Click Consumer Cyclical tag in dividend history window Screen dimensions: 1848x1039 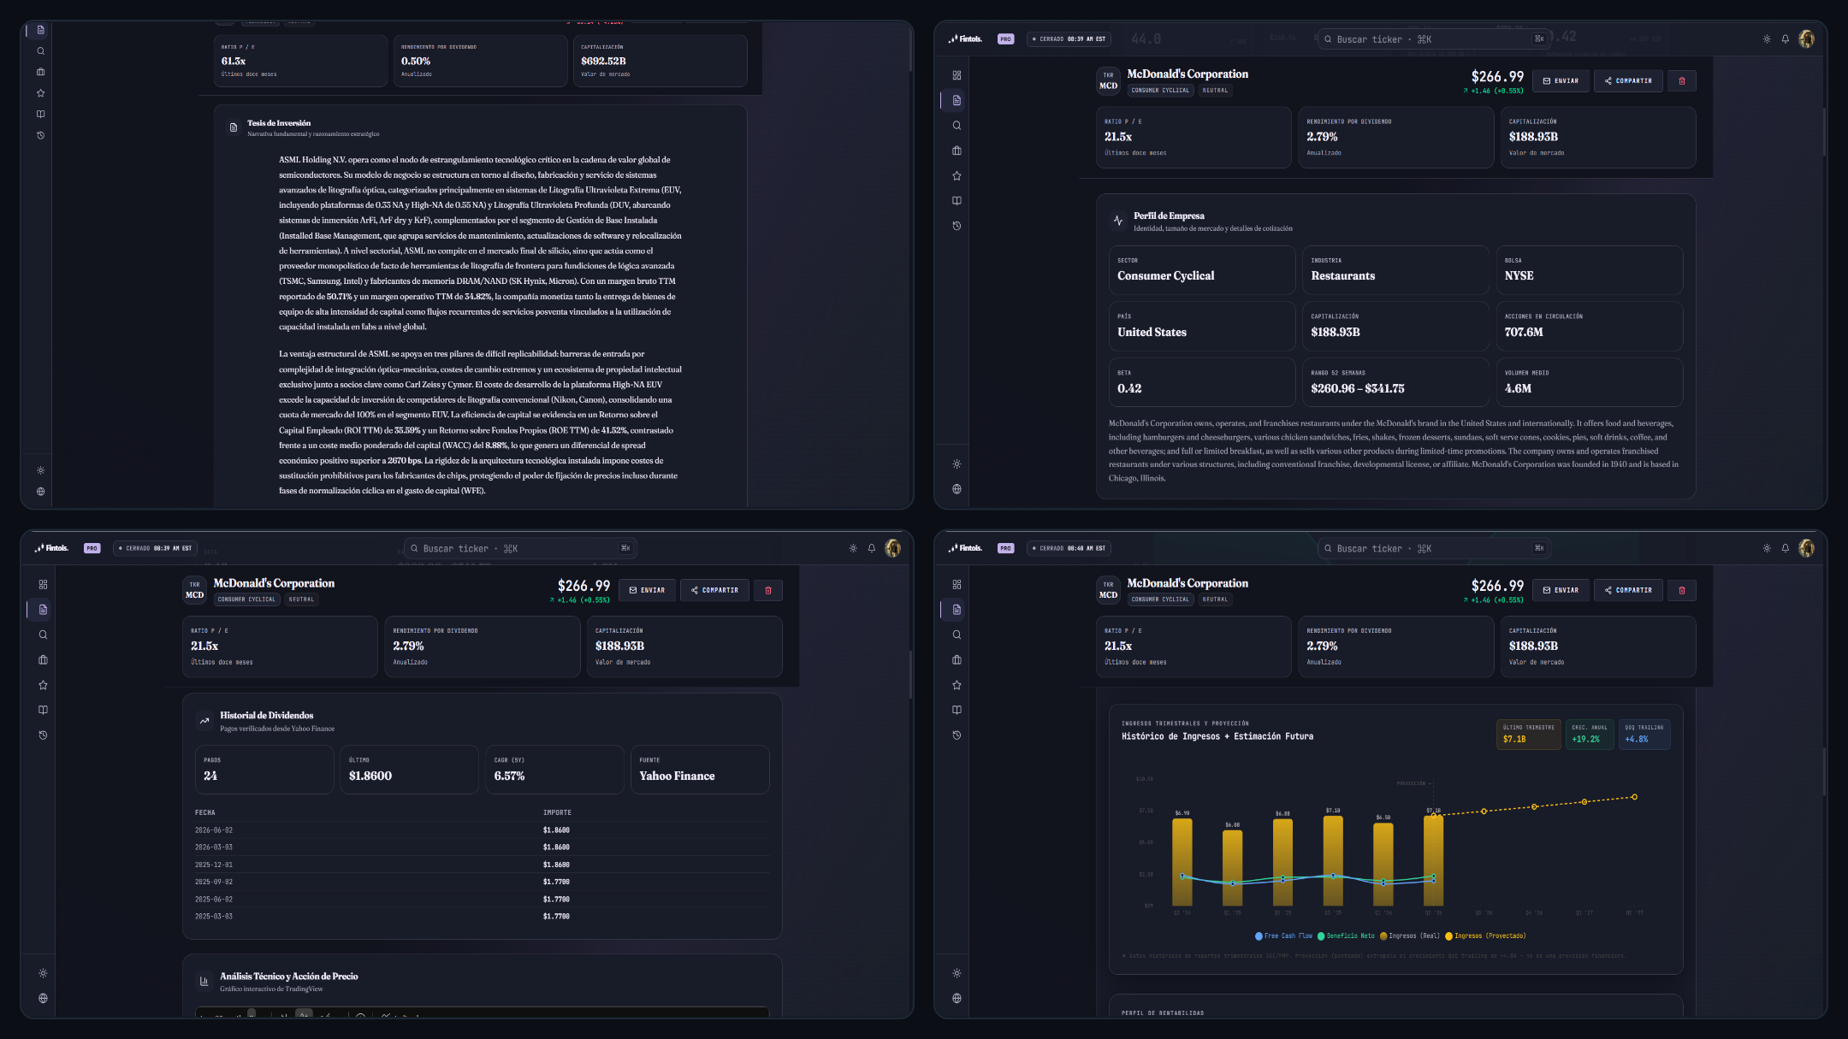click(246, 599)
